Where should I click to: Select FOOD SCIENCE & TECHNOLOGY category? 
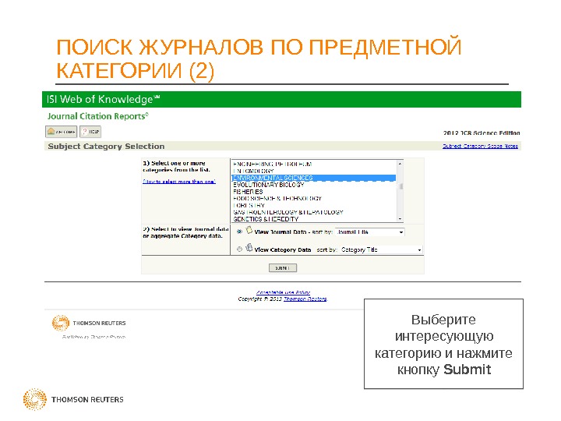coord(314,198)
